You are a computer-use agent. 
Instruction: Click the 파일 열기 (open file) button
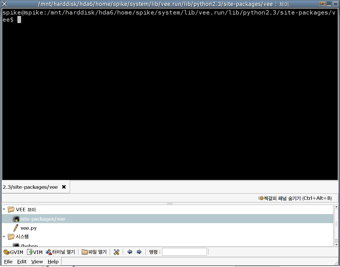pos(94,252)
